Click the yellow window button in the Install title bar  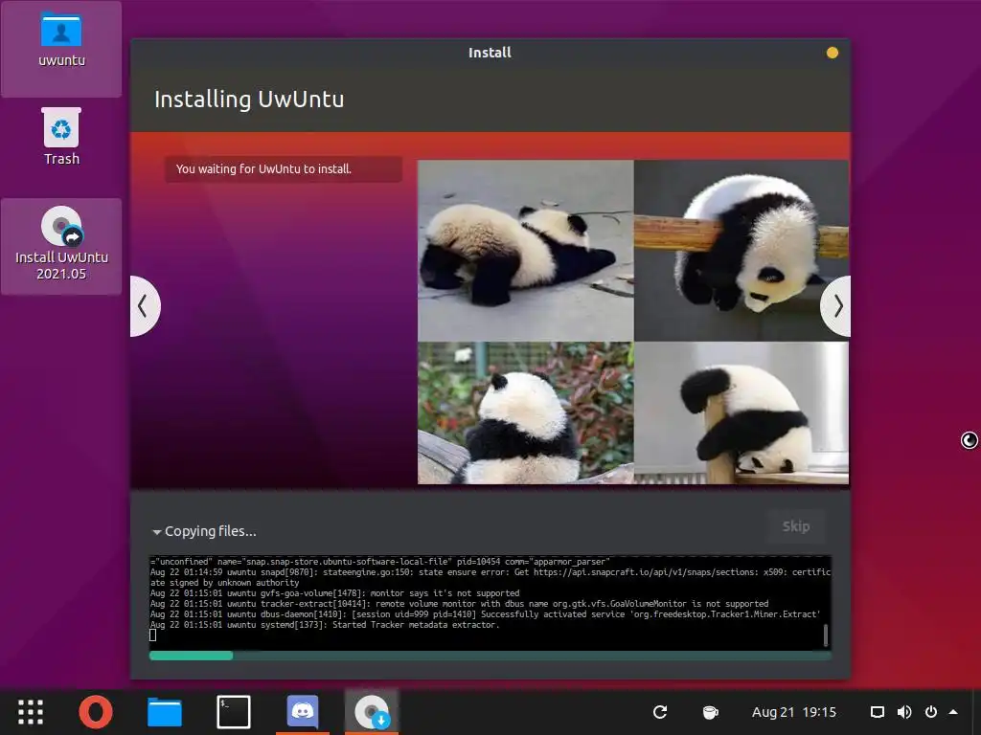[x=833, y=54]
